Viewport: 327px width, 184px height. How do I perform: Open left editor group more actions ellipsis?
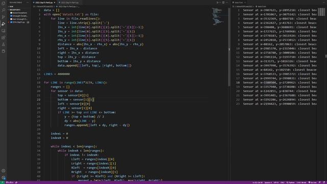227,3
